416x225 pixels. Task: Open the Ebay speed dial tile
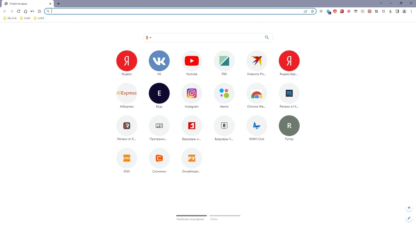pos(159,93)
